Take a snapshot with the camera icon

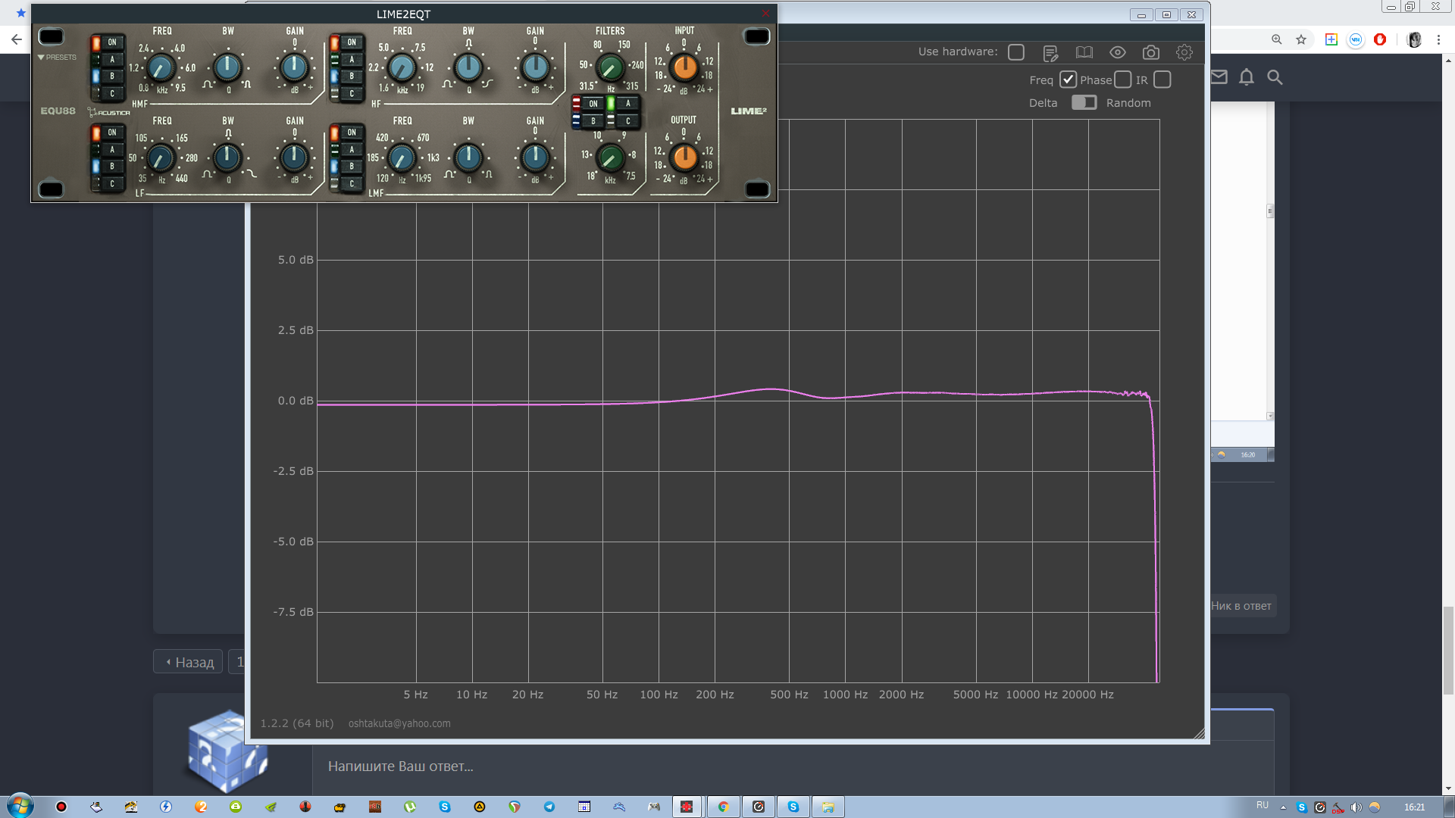[1151, 52]
